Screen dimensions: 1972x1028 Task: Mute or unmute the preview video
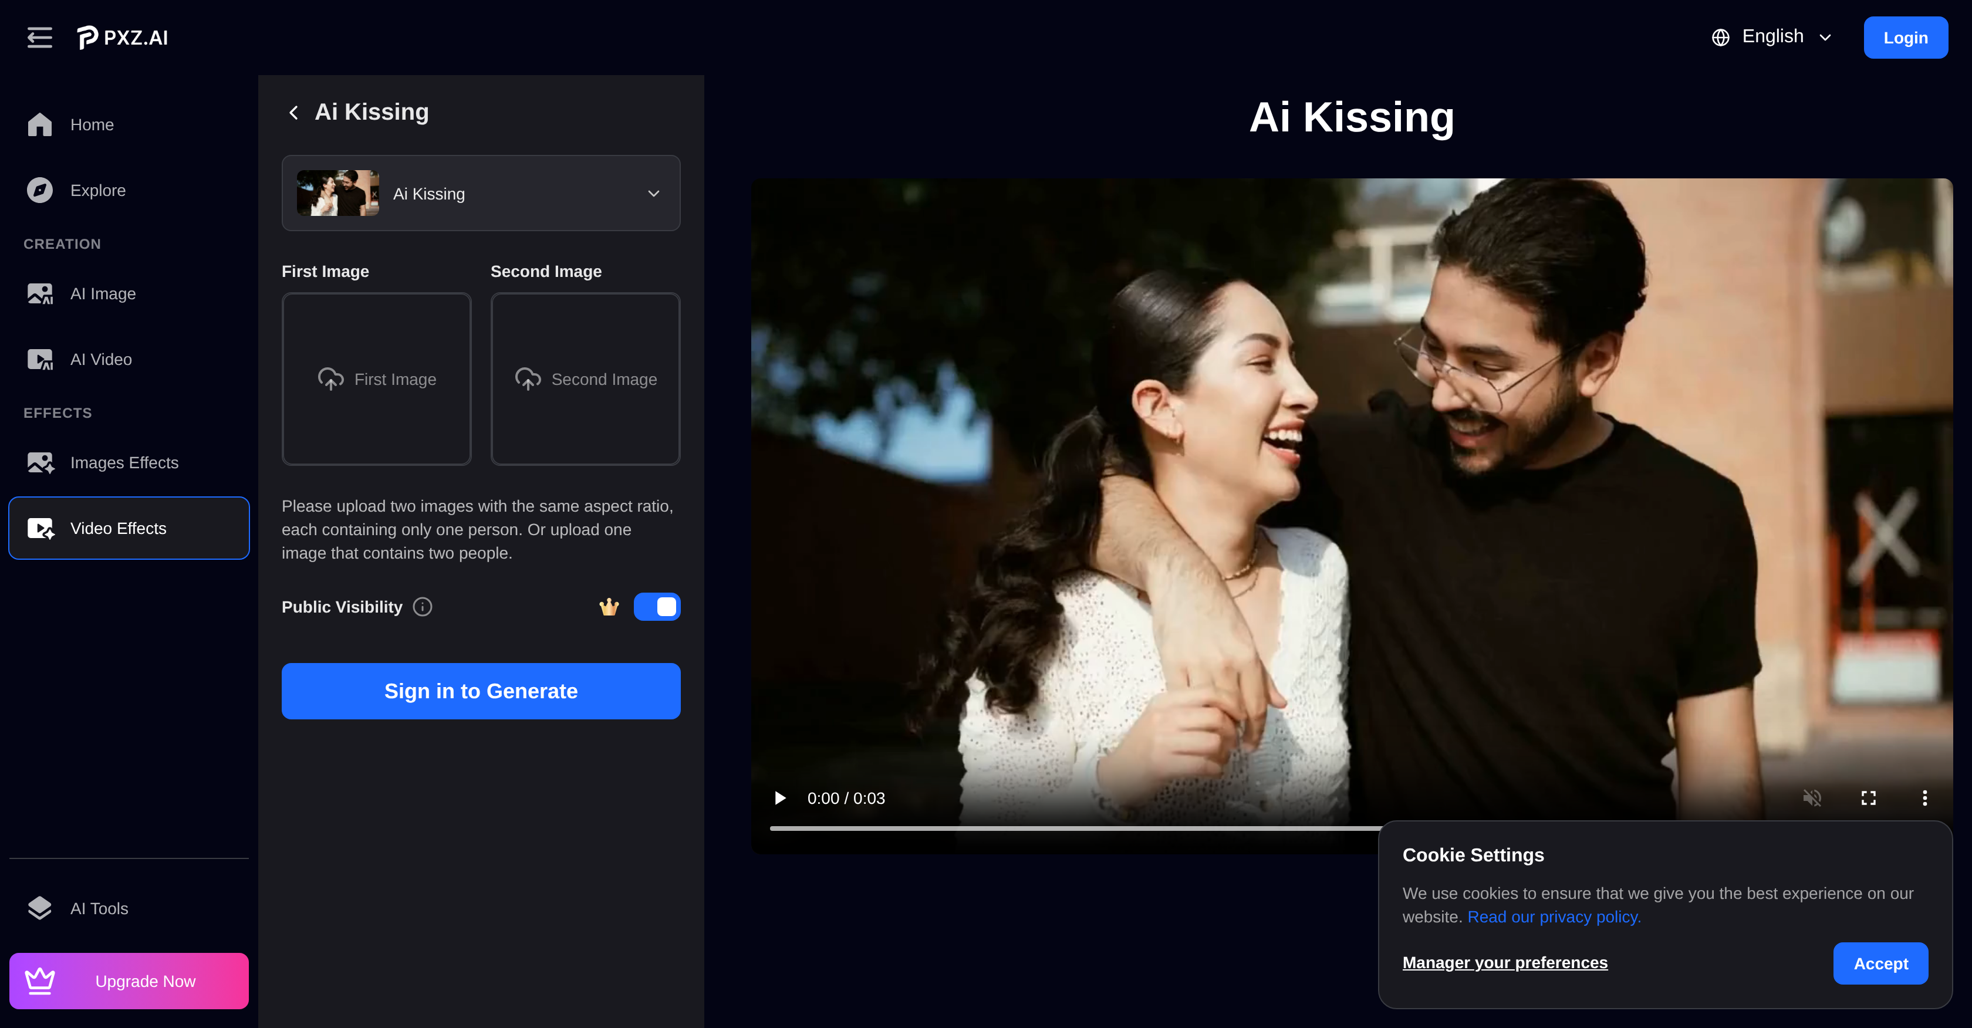(1812, 797)
